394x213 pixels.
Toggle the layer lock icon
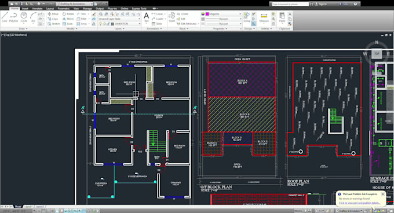click(x=108, y=24)
